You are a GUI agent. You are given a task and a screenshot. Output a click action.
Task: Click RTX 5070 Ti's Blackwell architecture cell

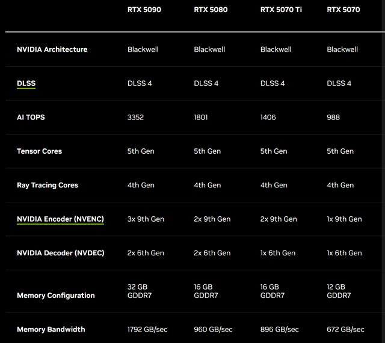pos(276,49)
